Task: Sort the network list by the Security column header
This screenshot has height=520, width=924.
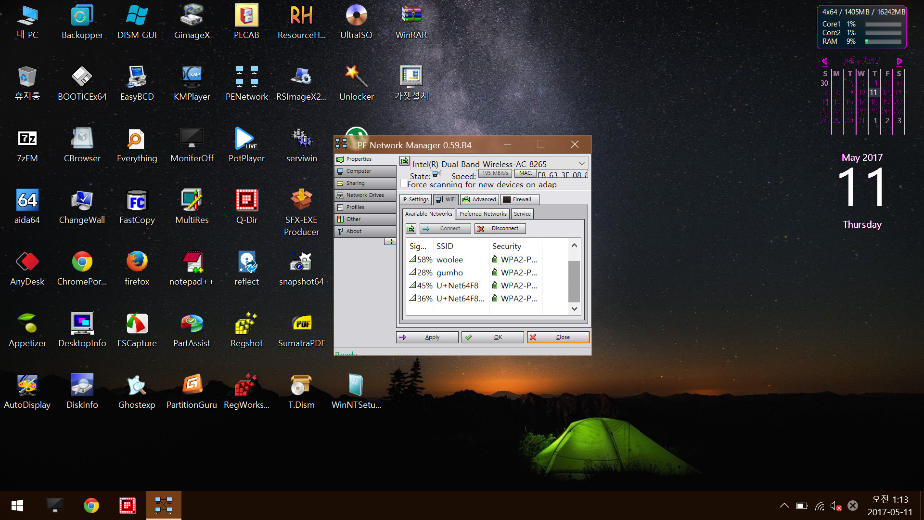Action: click(515, 246)
